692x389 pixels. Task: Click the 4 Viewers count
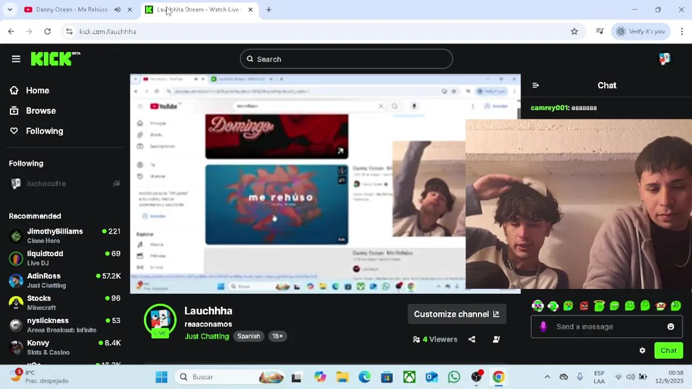[x=435, y=339]
